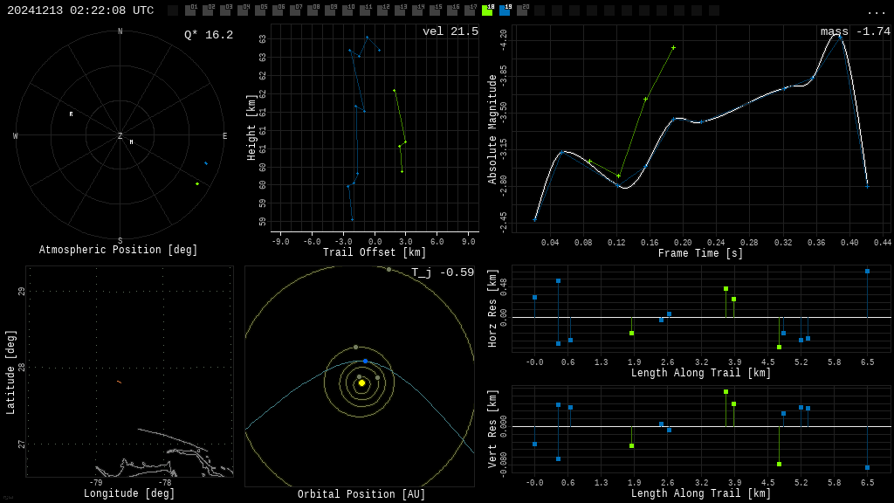The image size is (894, 503).
Task: Click the yellow Sun marker in orbital plot
Action: tap(361, 382)
